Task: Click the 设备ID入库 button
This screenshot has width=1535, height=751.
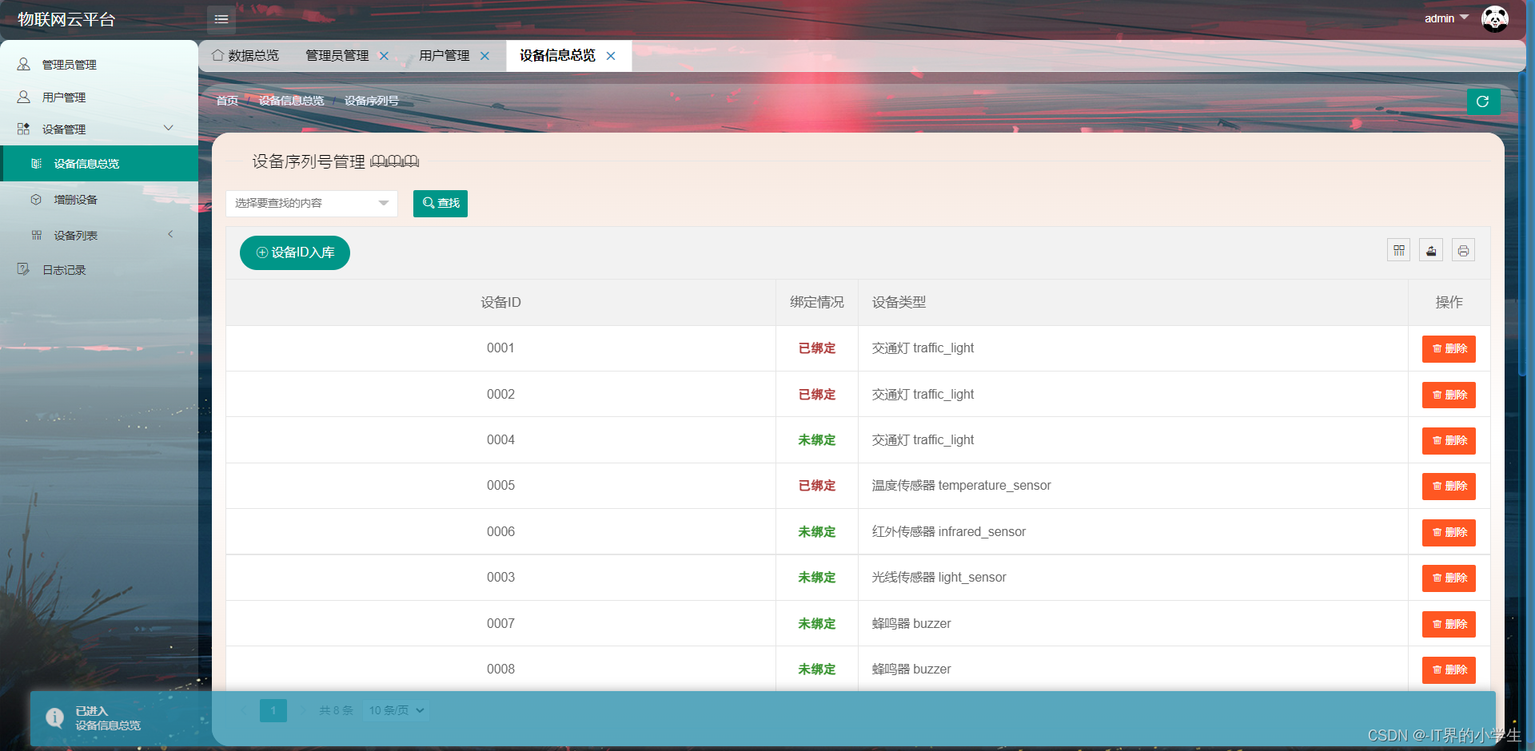Action: 295,252
